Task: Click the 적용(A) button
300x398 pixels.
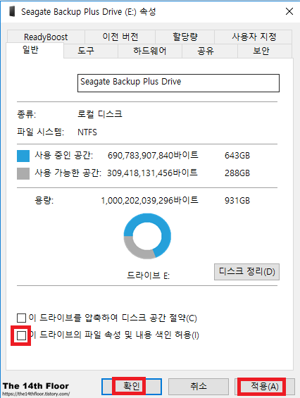Action: tap(265, 387)
